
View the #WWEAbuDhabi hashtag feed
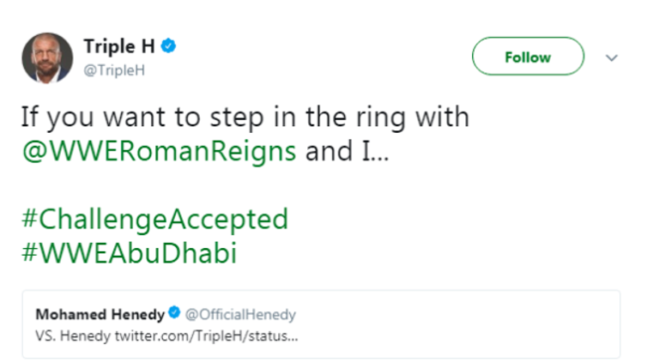click(129, 254)
